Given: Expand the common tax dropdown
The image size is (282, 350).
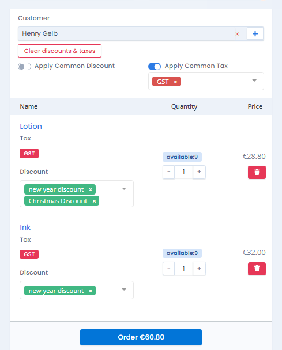Looking at the screenshot, I should point(254,81).
